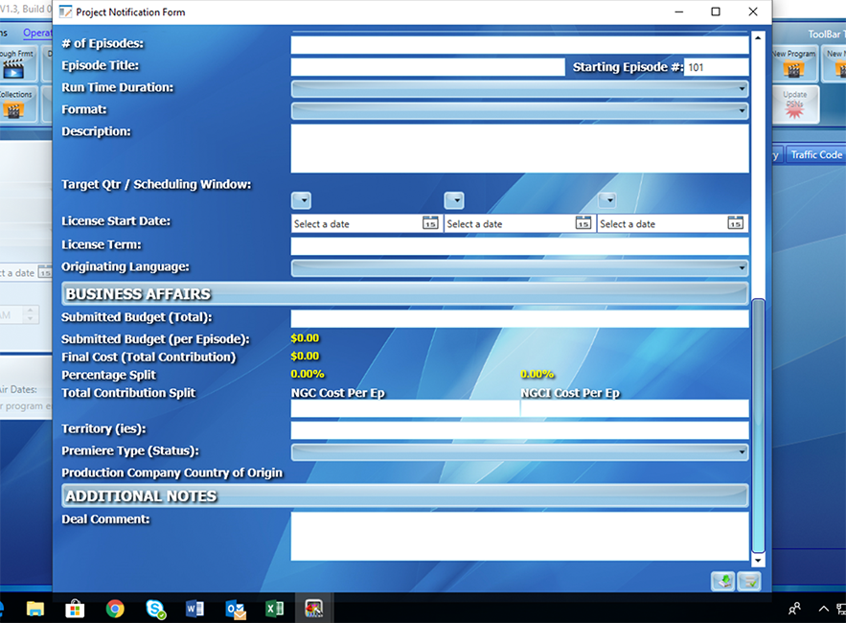This screenshot has height=623, width=846.
Task: Launch Skype from the taskbar
Action: 155,609
